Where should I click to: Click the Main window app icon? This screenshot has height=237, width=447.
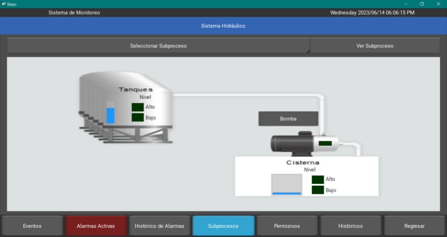tap(4, 4)
